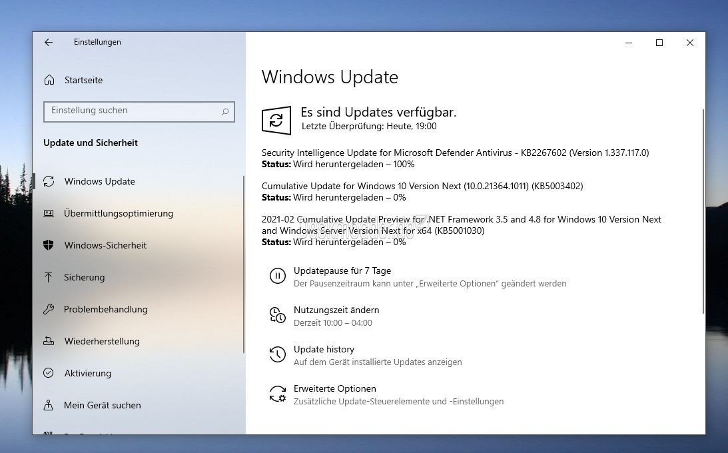
Task: Click the Update history clock icon
Action: tap(278, 354)
